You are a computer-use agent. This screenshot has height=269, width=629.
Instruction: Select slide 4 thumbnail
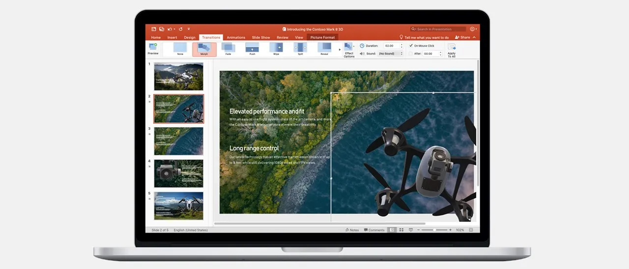178,173
